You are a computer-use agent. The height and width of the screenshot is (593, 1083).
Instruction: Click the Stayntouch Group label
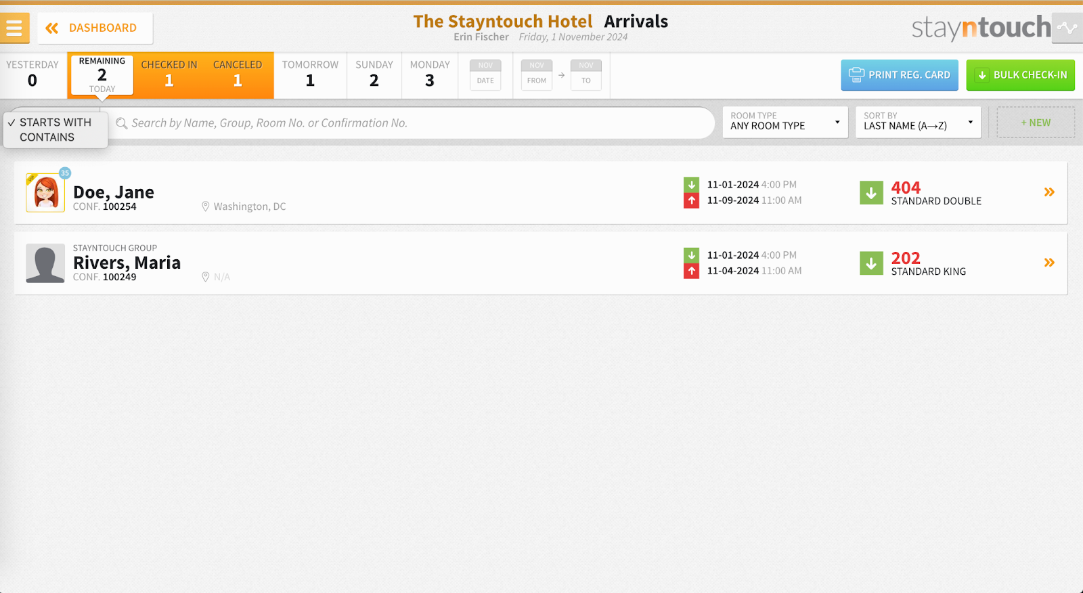click(115, 248)
